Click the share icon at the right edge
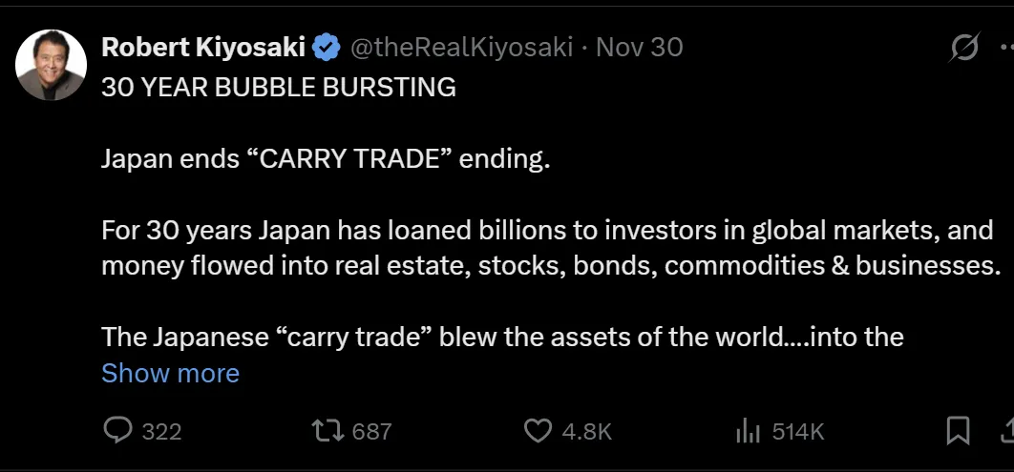Screen dimensions: 1014x472 coord(1007,431)
